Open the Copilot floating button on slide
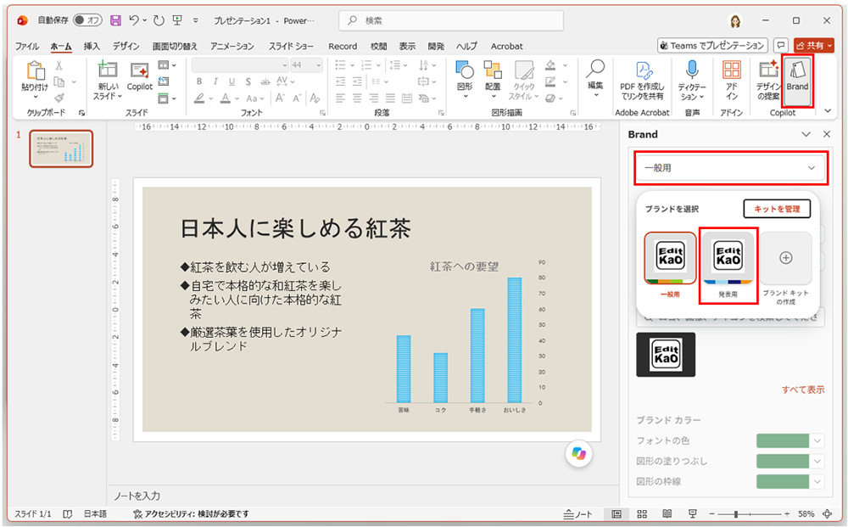848x527 pixels. pyautogui.click(x=578, y=453)
